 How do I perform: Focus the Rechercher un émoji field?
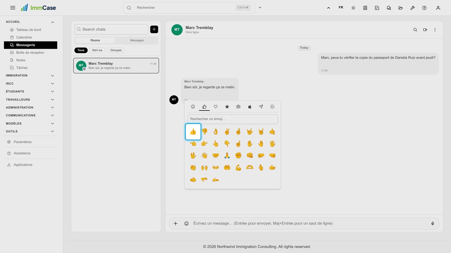(233, 119)
